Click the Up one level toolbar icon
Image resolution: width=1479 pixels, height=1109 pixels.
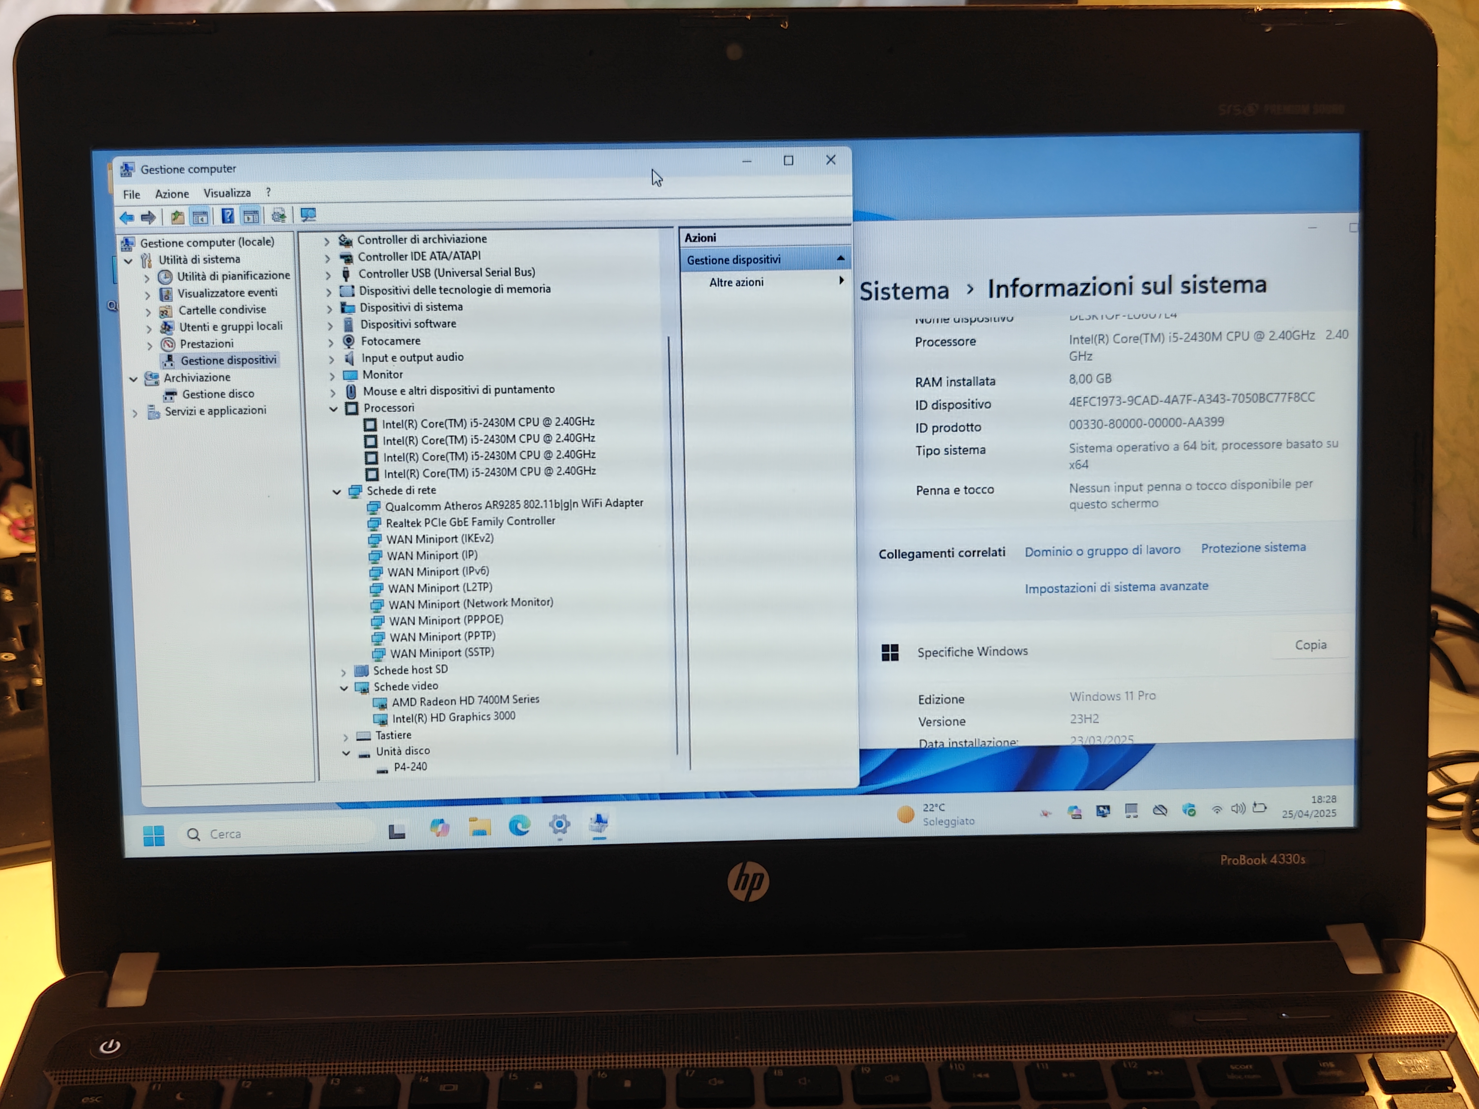177,217
